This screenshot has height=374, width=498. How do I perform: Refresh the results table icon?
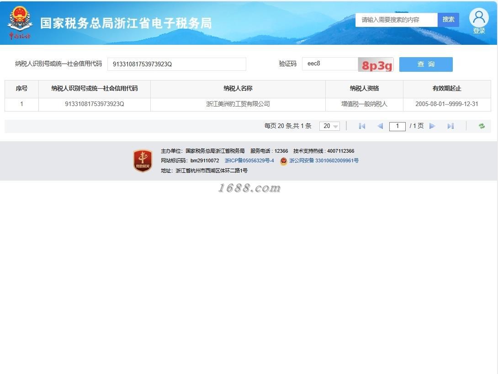click(x=482, y=126)
